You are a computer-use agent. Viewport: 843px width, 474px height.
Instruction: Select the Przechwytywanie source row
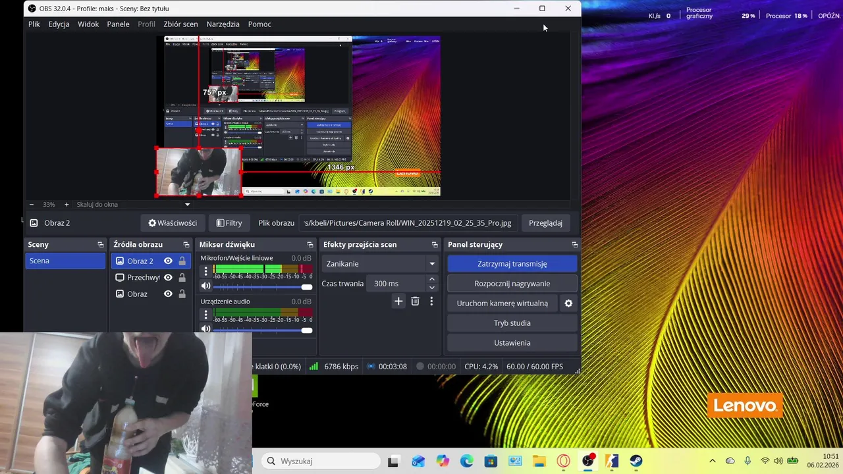[x=151, y=277]
